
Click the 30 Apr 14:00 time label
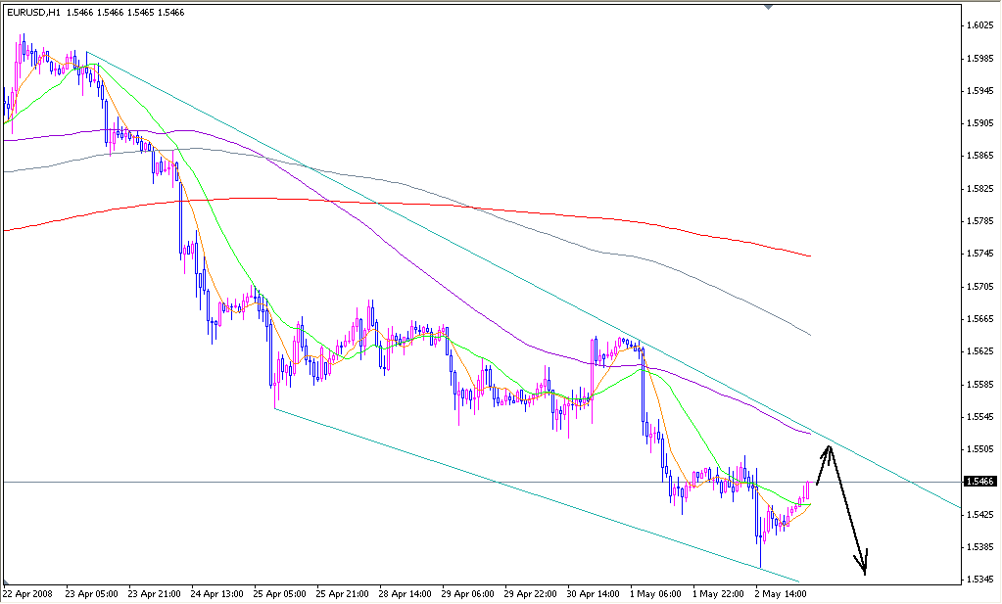pos(593,594)
